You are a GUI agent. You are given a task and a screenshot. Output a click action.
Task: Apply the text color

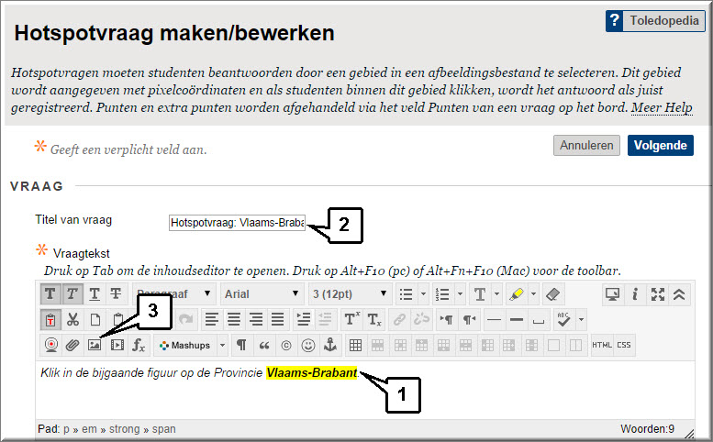pyautogui.click(x=480, y=294)
